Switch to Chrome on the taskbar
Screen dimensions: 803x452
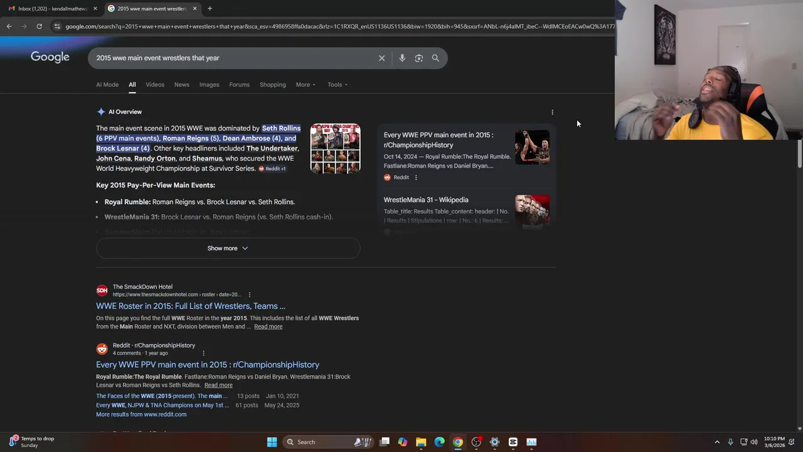coord(458,442)
